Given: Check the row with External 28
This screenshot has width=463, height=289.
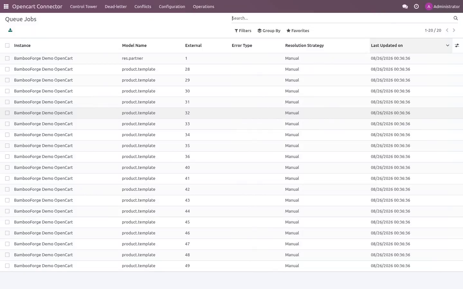Looking at the screenshot, I should 7,69.
